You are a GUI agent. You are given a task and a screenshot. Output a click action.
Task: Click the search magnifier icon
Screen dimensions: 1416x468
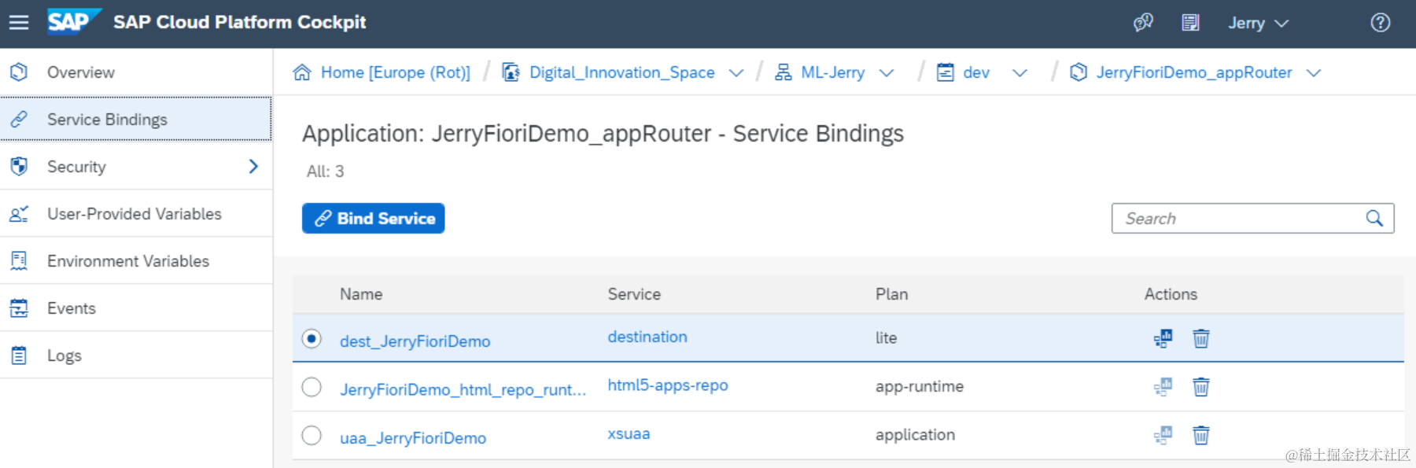coord(1374,219)
